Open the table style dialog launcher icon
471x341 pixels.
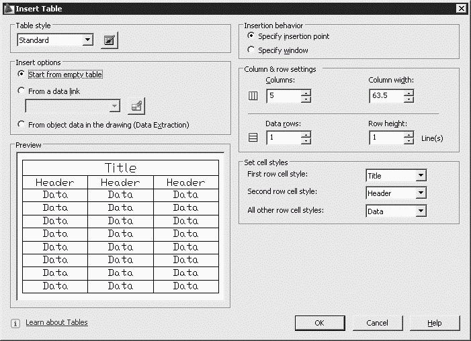click(x=109, y=40)
